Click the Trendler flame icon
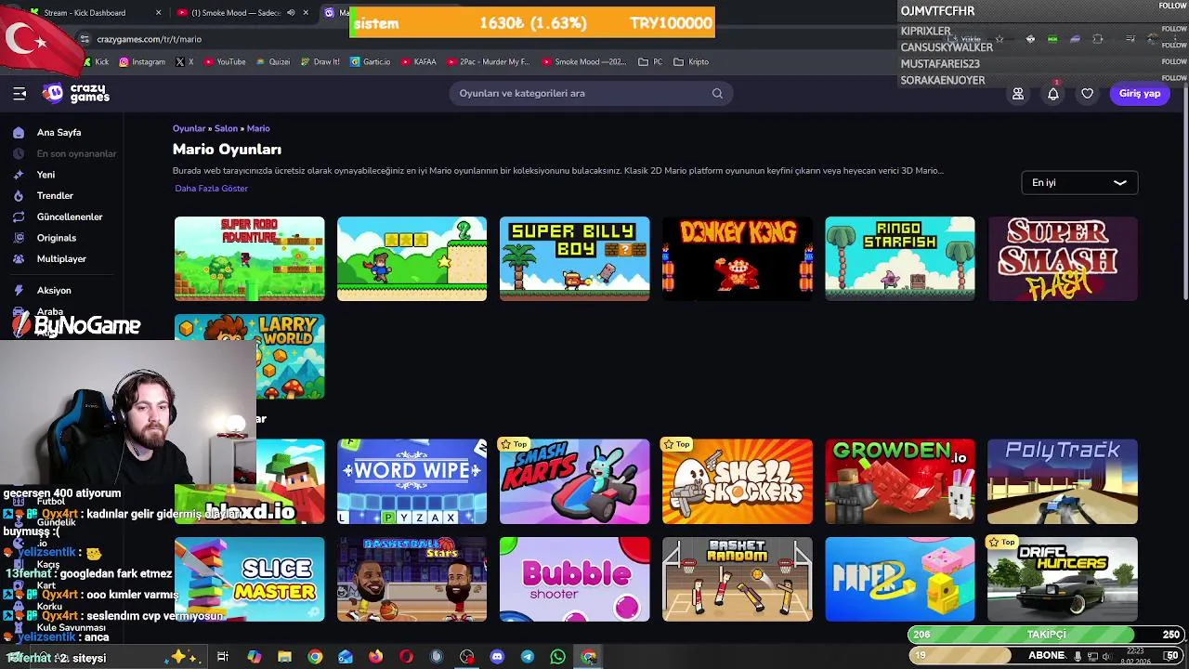The image size is (1189, 669). point(19,196)
